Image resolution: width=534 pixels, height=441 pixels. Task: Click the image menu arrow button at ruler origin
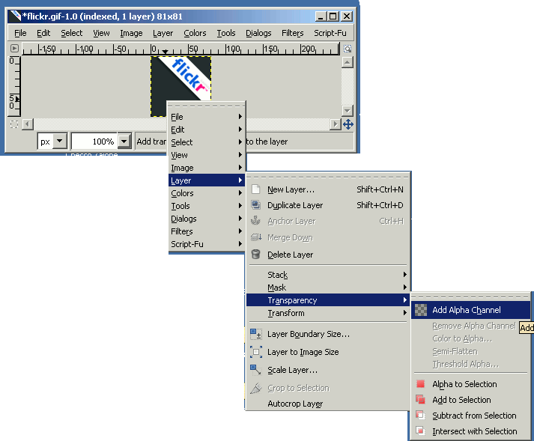(14, 49)
